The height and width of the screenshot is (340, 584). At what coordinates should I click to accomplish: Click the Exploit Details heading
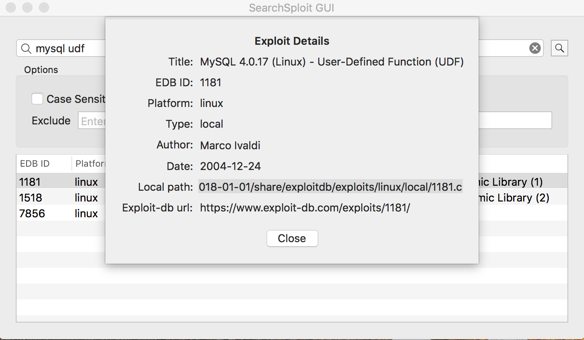click(292, 41)
